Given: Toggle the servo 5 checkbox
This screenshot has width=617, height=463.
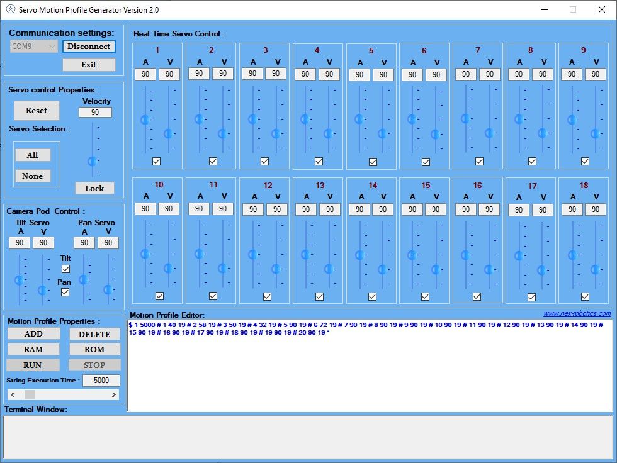Looking at the screenshot, I should (x=373, y=162).
